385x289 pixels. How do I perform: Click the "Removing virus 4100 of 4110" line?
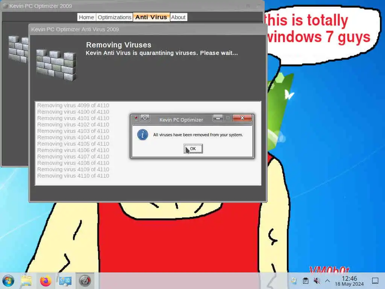pyautogui.click(x=73, y=112)
